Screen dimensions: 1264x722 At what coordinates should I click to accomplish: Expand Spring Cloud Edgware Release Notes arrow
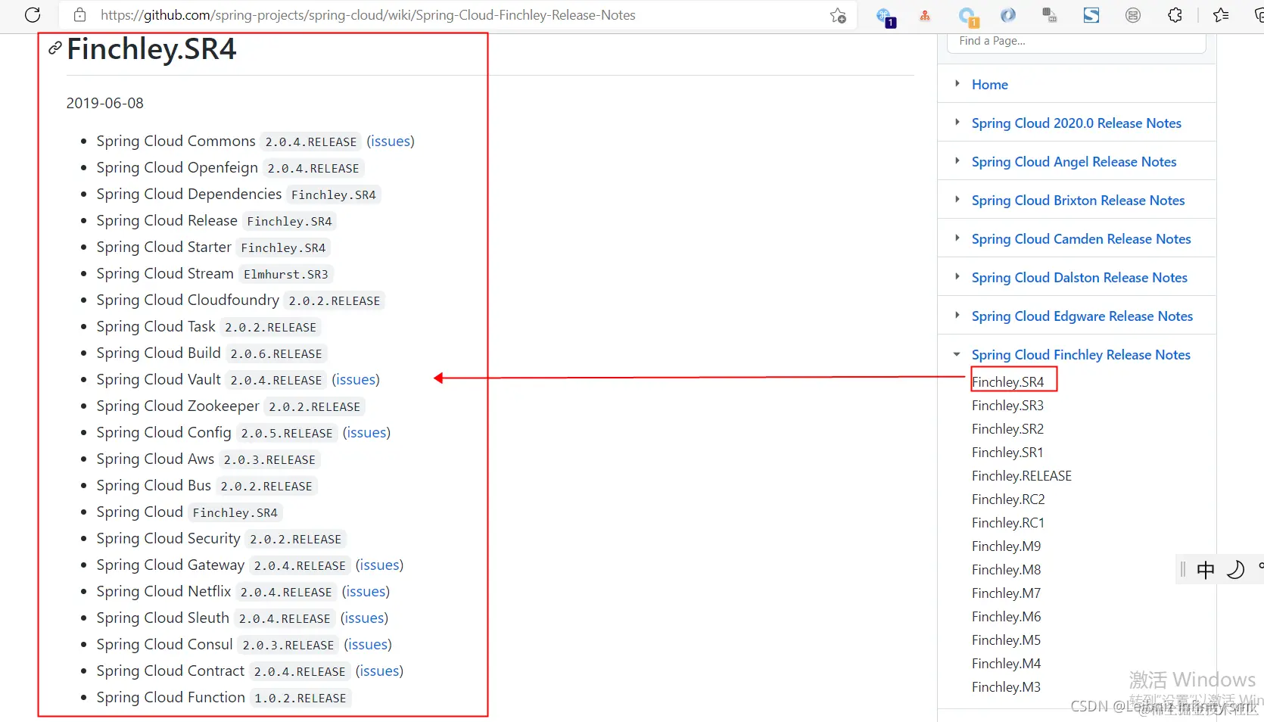[957, 316]
